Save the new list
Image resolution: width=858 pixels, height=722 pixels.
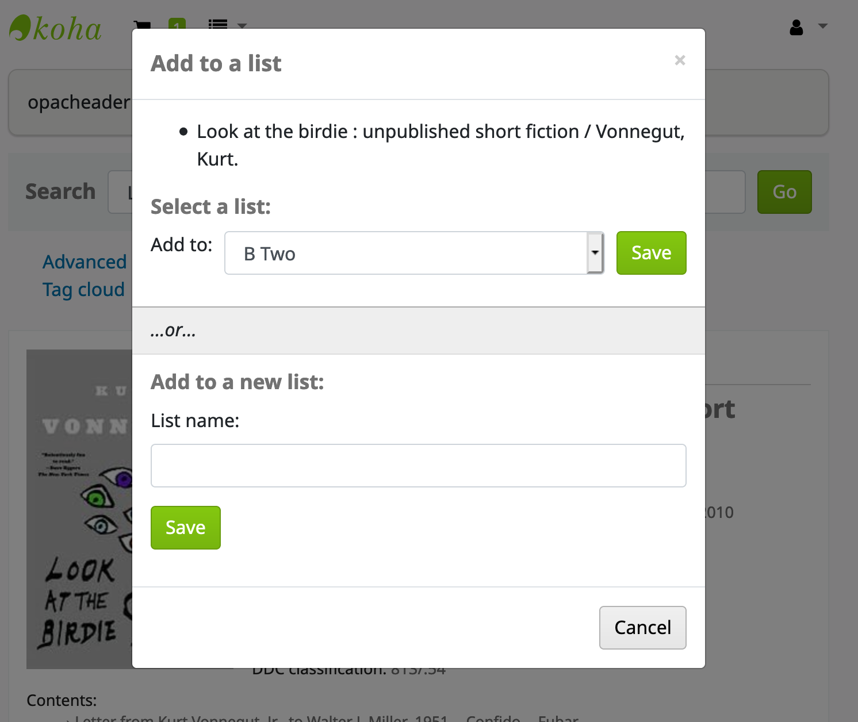tap(185, 528)
